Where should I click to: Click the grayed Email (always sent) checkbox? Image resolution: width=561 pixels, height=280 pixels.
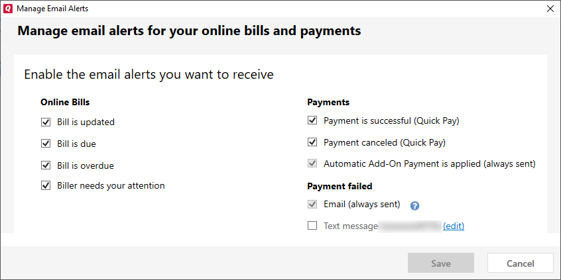point(312,205)
